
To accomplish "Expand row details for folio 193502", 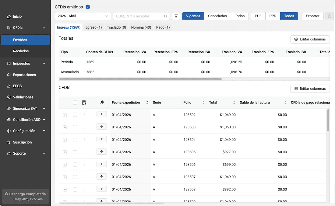I will tap(65, 115).
